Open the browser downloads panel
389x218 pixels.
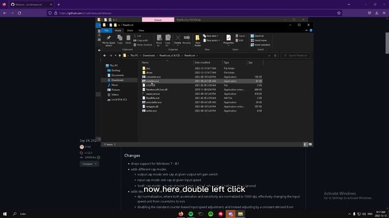pyautogui.click(x=377, y=13)
